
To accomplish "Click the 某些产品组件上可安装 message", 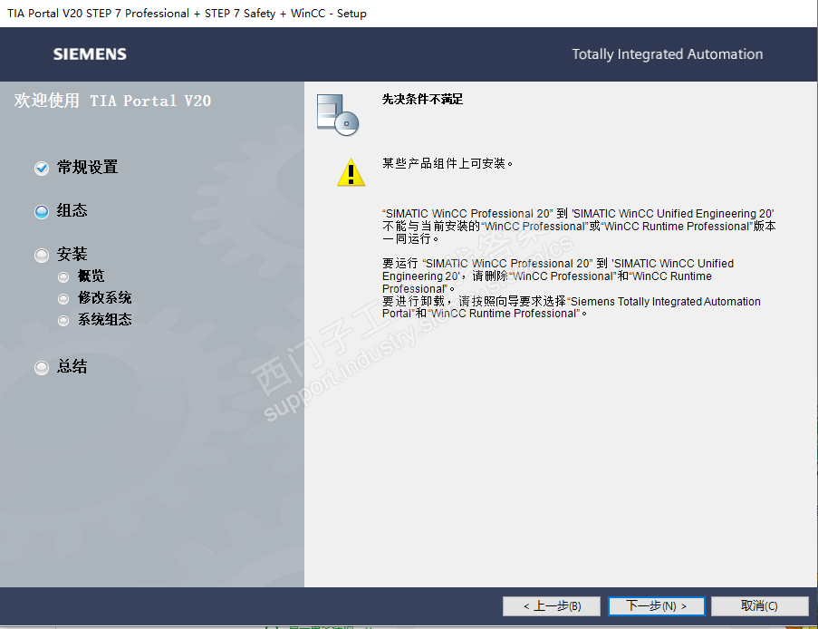I will click(447, 163).
